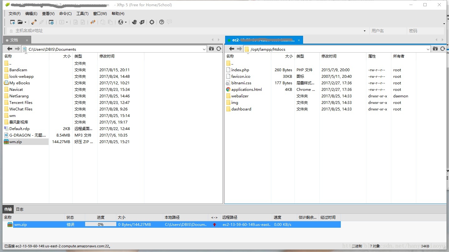This screenshot has height=252, width=449.
Task: Open the 查看(V) menu
Action: click(48, 13)
